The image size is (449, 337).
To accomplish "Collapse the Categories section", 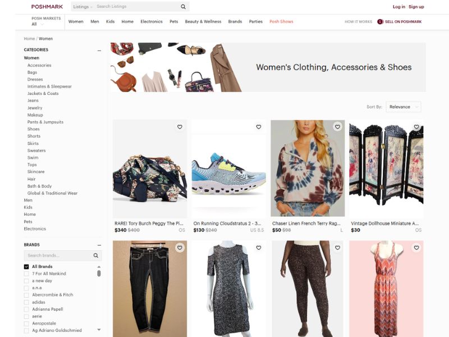I will (x=99, y=51).
